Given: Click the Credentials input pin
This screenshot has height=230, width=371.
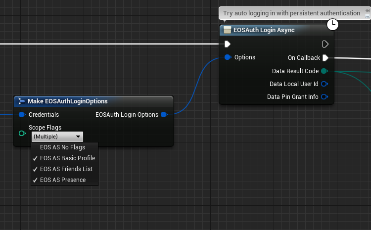Looking at the screenshot, I should pyautogui.click(x=22, y=115).
